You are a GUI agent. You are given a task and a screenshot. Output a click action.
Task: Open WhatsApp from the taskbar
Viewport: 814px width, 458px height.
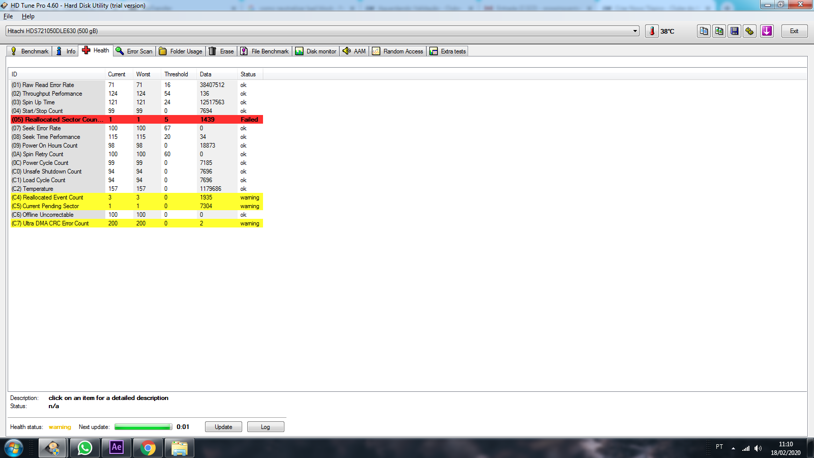point(85,448)
